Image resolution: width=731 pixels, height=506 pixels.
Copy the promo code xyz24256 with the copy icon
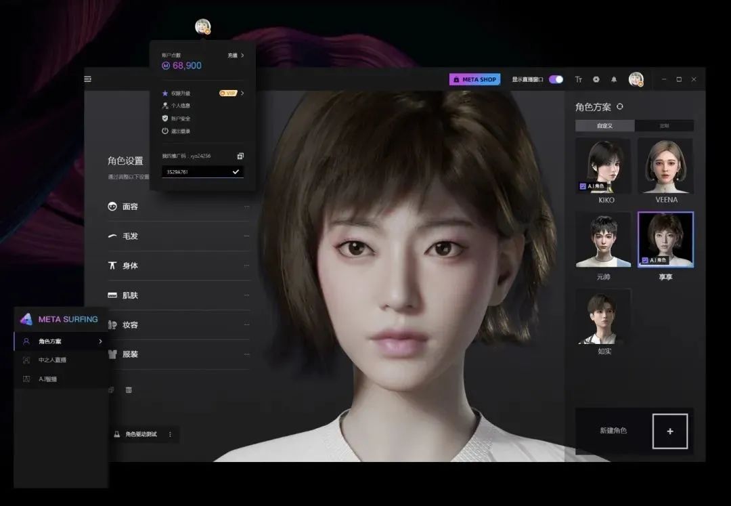(x=240, y=156)
